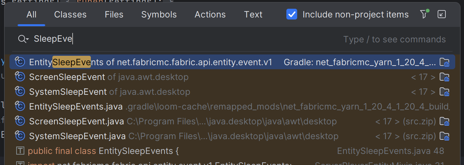Click class icon beside EntitySleepEvents result
464x165 pixels.
[x=20, y=62]
